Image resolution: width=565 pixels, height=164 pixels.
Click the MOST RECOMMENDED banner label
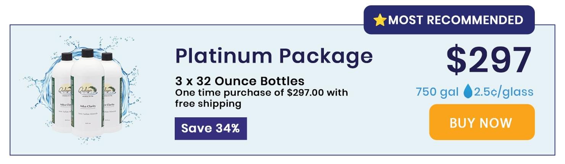tap(449, 20)
